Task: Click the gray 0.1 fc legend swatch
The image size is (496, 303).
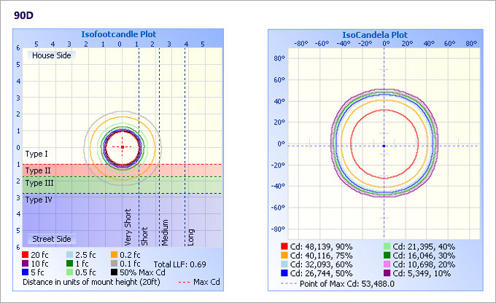Action: [115, 263]
